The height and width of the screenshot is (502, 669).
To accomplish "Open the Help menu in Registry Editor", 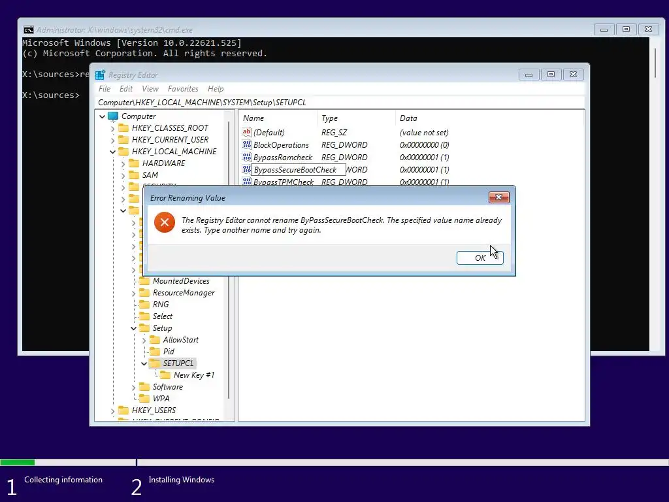I will pos(216,89).
